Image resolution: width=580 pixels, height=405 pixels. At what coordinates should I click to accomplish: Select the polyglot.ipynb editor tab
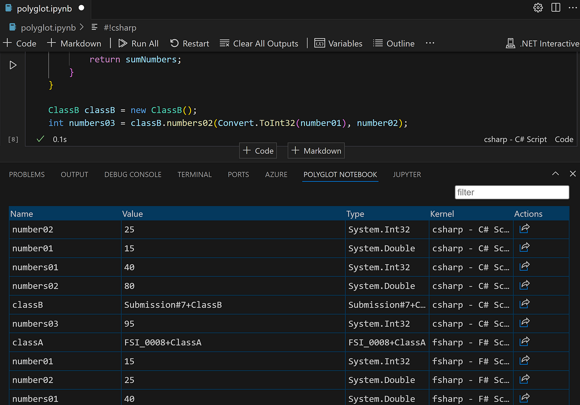click(45, 9)
